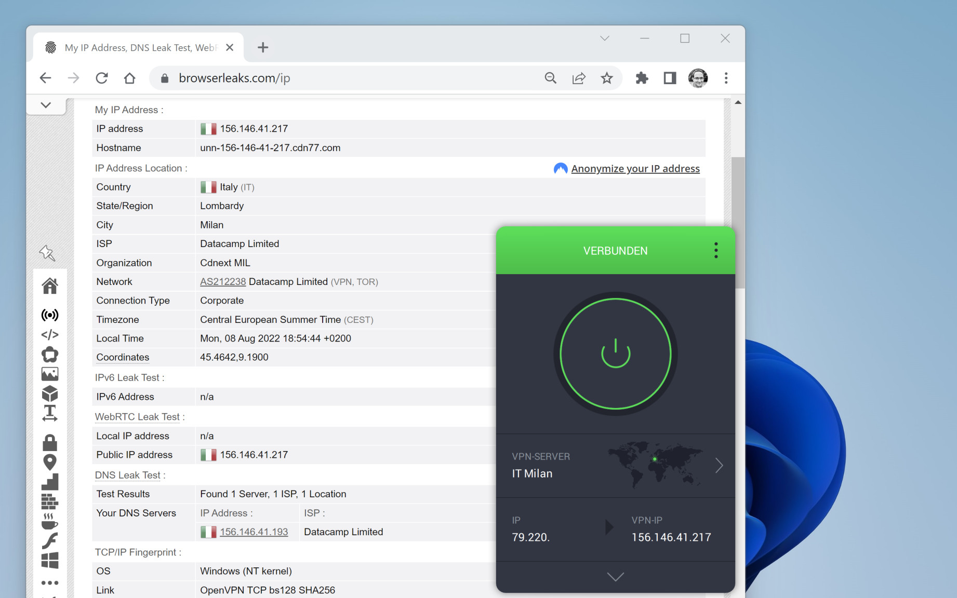The width and height of the screenshot is (957, 598).
Task: Click the page scrollbar up arrow
Action: point(738,102)
